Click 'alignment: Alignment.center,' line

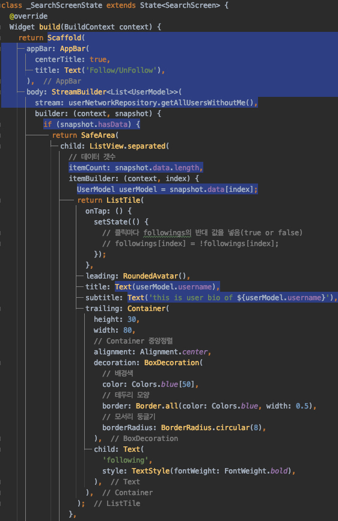(153, 351)
